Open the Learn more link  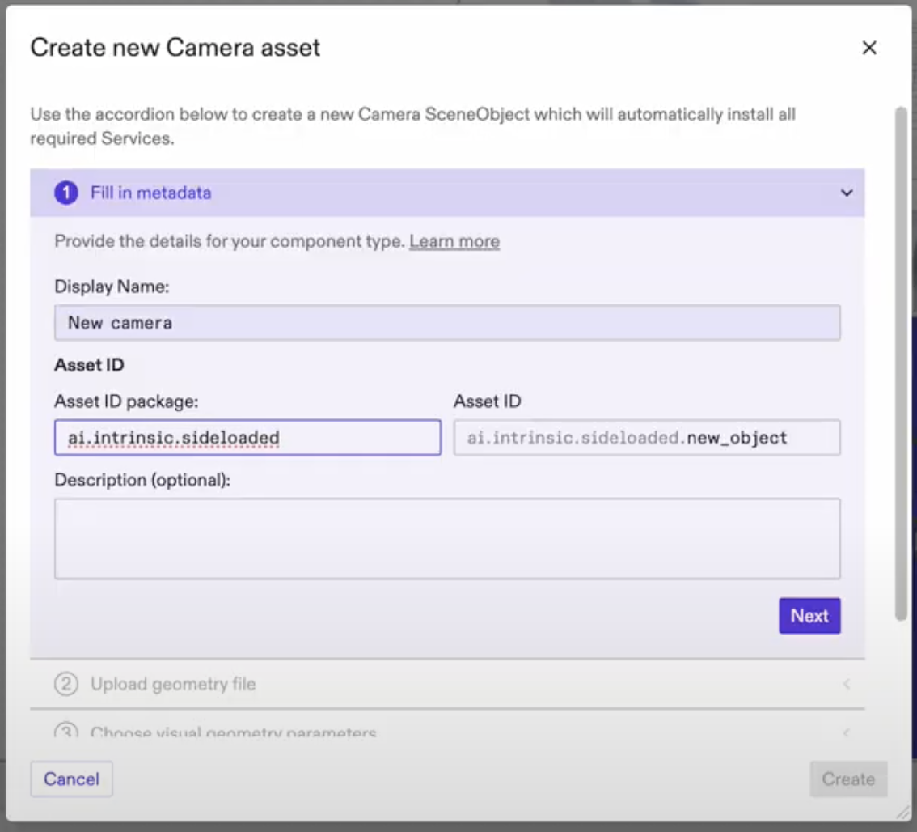(x=454, y=240)
